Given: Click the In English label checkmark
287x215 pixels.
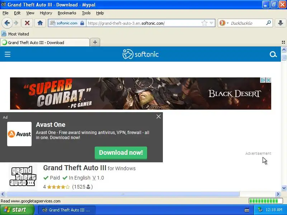Looking at the screenshot, I should (x=65, y=178).
